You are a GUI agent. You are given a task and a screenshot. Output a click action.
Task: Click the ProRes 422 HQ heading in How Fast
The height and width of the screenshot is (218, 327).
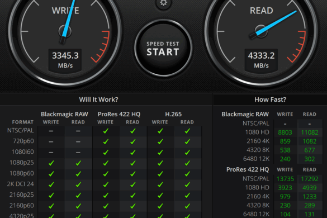point(248,169)
